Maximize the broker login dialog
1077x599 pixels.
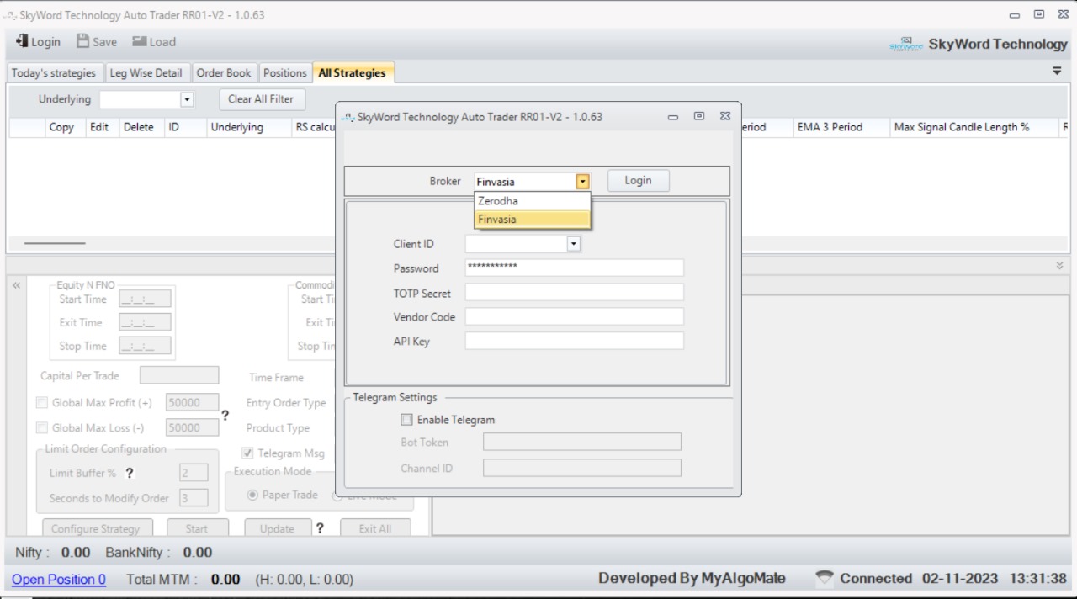coord(698,116)
